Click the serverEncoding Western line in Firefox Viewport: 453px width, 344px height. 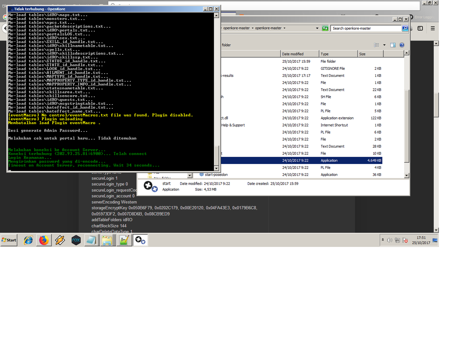click(x=114, y=202)
